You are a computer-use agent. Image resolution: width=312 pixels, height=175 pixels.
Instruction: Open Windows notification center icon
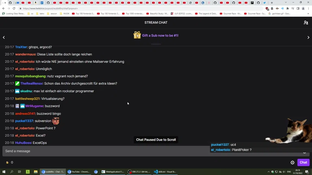307,172
